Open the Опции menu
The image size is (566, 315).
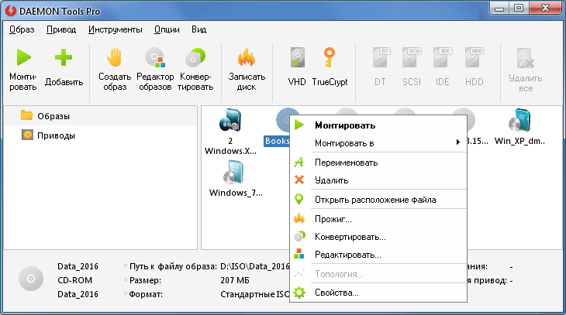point(167,29)
